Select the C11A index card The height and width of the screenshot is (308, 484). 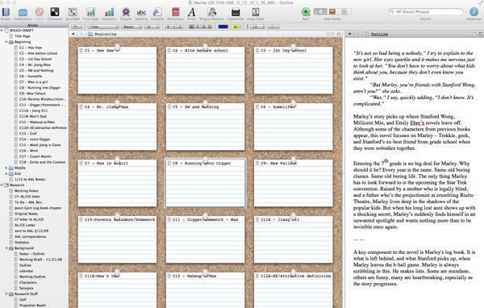(x=294, y=239)
